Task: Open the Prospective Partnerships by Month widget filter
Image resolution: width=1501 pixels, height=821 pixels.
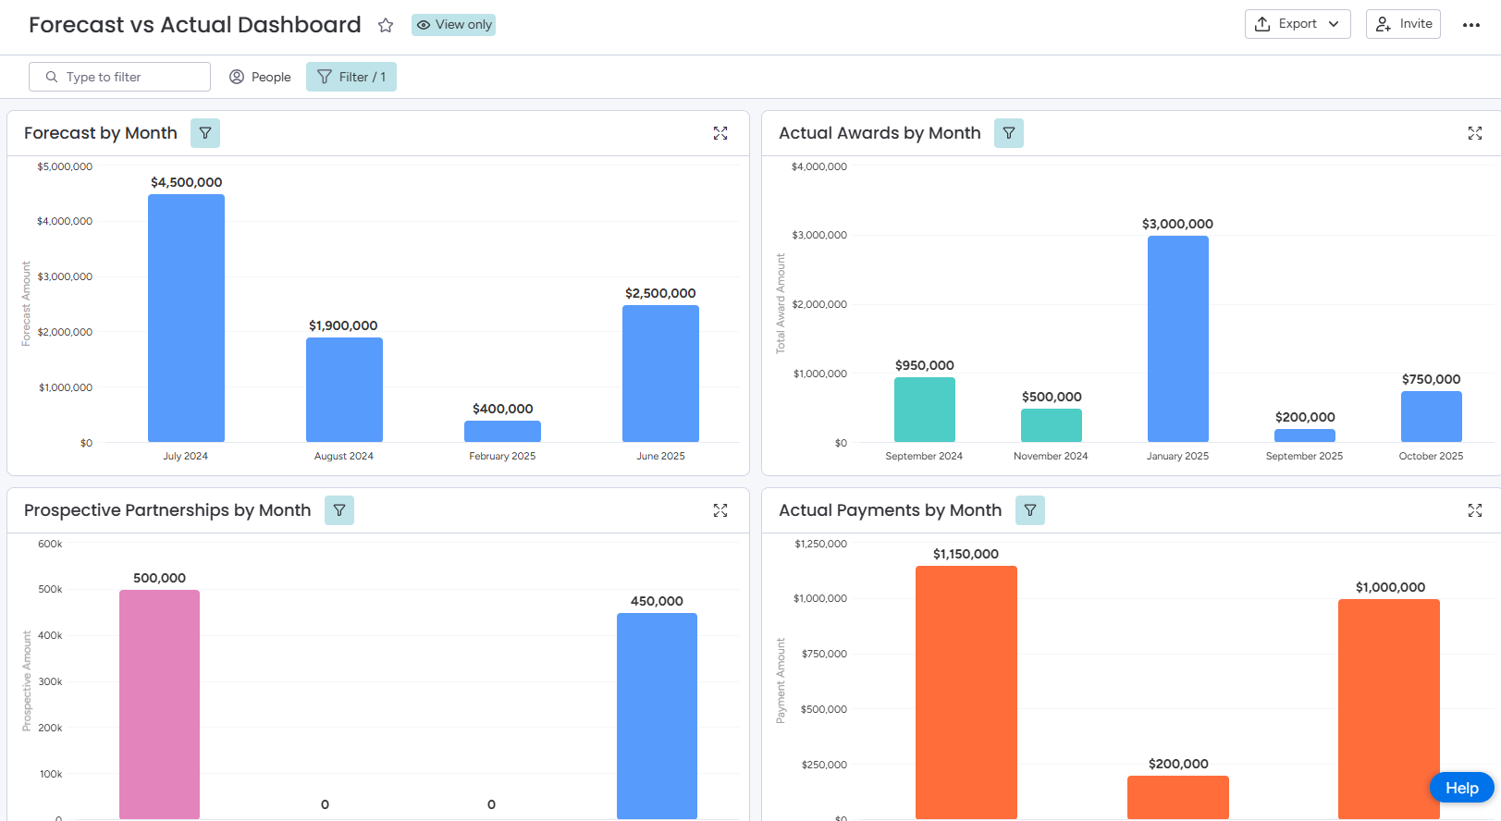Action: coord(339,510)
